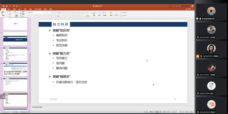The height and width of the screenshot is (114, 228).
Task: Toggle Bold formatting button
Action: coord(29,15)
